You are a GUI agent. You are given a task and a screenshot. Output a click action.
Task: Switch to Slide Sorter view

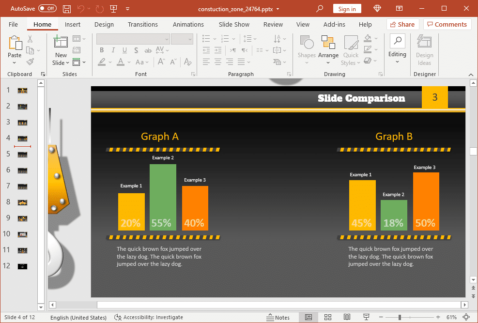point(328,317)
